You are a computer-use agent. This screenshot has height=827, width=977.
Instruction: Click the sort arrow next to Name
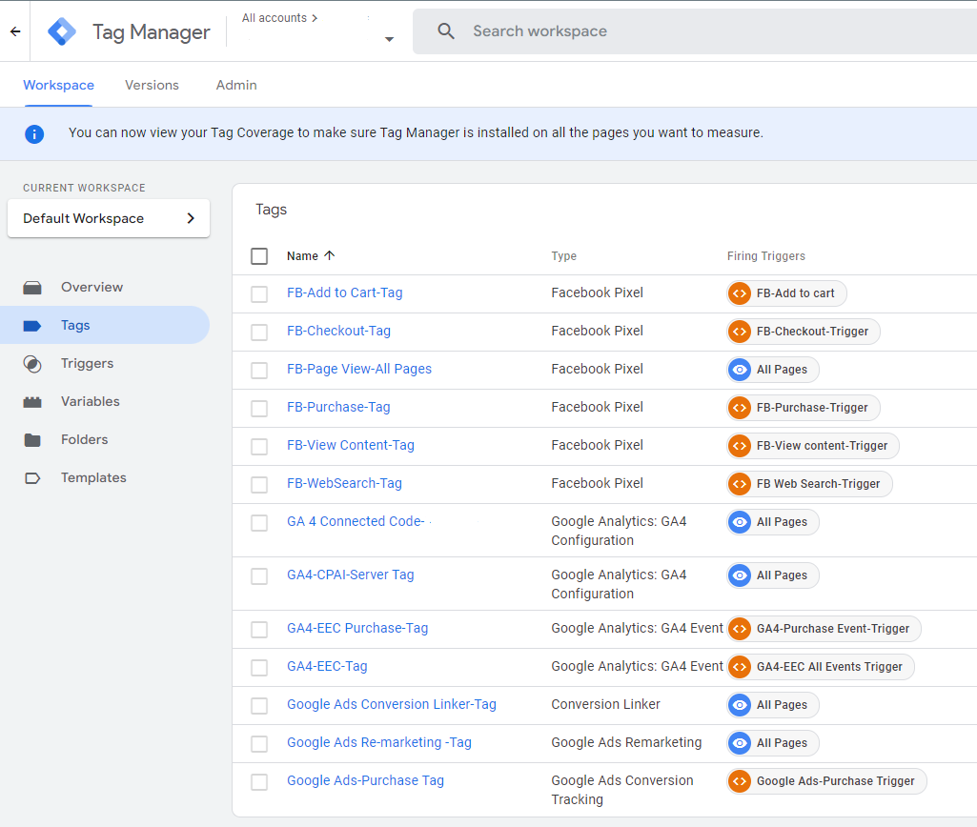coord(330,255)
